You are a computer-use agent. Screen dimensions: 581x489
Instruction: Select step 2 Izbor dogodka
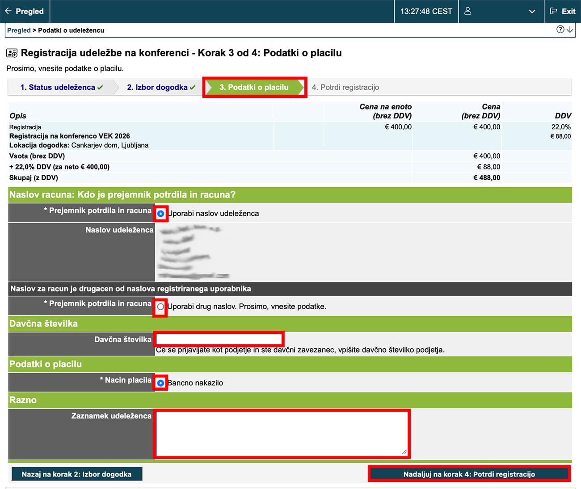[157, 87]
